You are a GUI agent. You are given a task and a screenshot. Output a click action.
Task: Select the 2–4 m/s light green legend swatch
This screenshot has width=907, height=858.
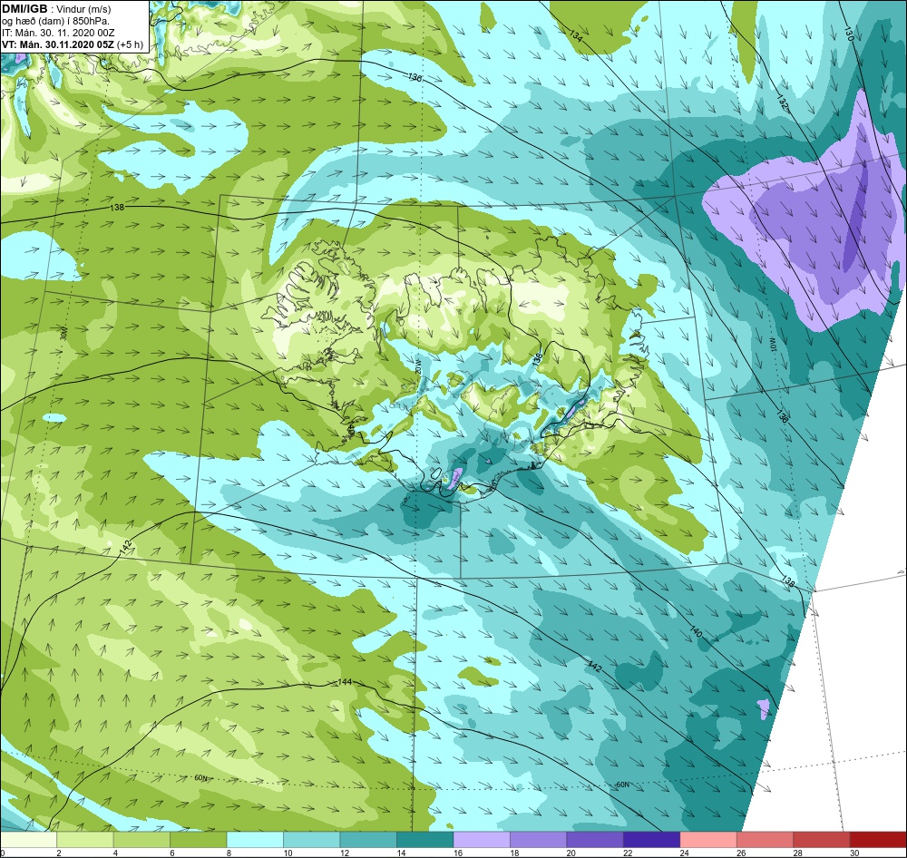[85, 840]
